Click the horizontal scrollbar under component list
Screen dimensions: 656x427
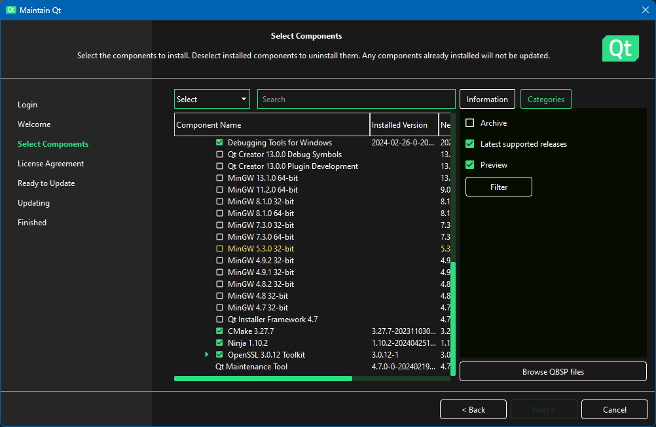point(263,378)
